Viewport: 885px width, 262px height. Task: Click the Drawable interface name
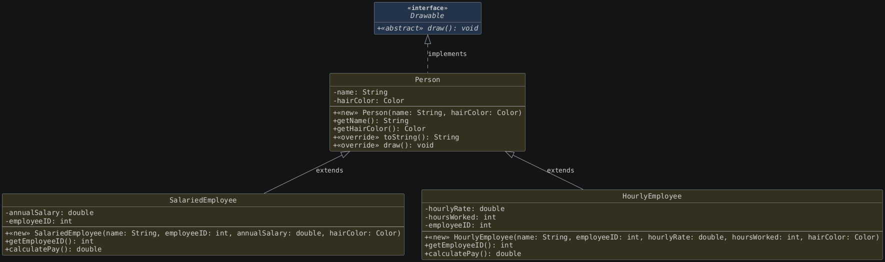[427, 16]
